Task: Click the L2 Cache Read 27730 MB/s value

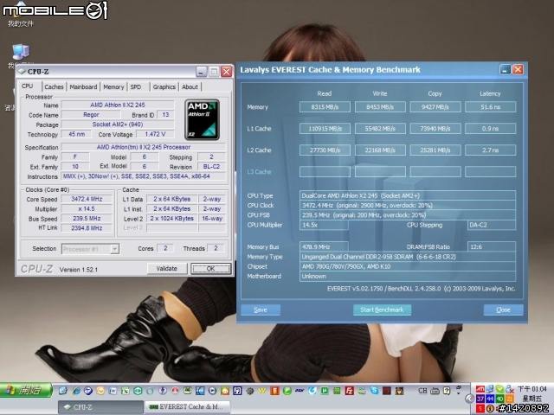Action: pyautogui.click(x=325, y=150)
